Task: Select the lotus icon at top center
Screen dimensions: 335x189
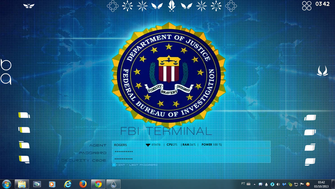Action: [x=172, y=6]
